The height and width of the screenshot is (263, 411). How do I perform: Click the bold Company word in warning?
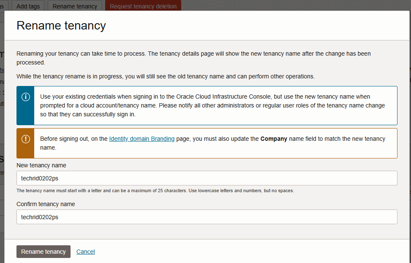[274, 139]
